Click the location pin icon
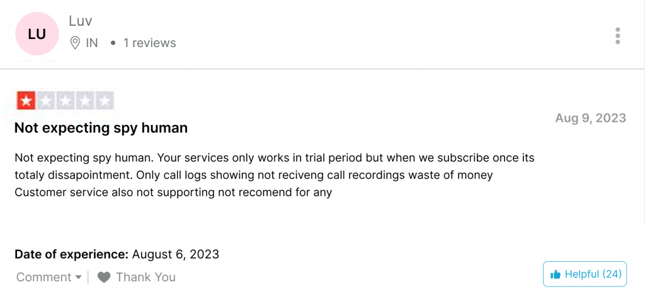The height and width of the screenshot is (297, 645). [76, 43]
